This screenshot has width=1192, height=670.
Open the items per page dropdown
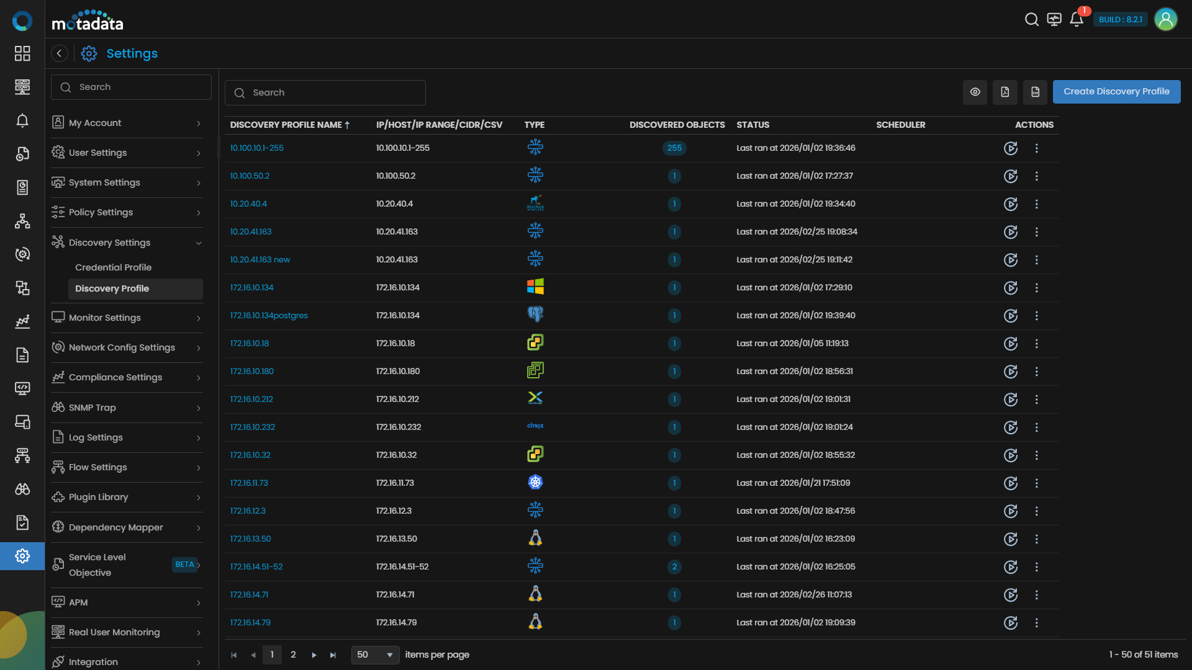pyautogui.click(x=375, y=654)
